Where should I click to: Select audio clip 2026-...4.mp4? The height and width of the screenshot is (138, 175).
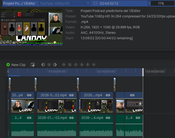[96, 125]
